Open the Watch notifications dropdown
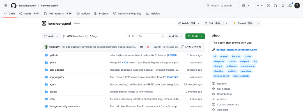The height and width of the screenshot is (111, 303). tap(189, 23)
